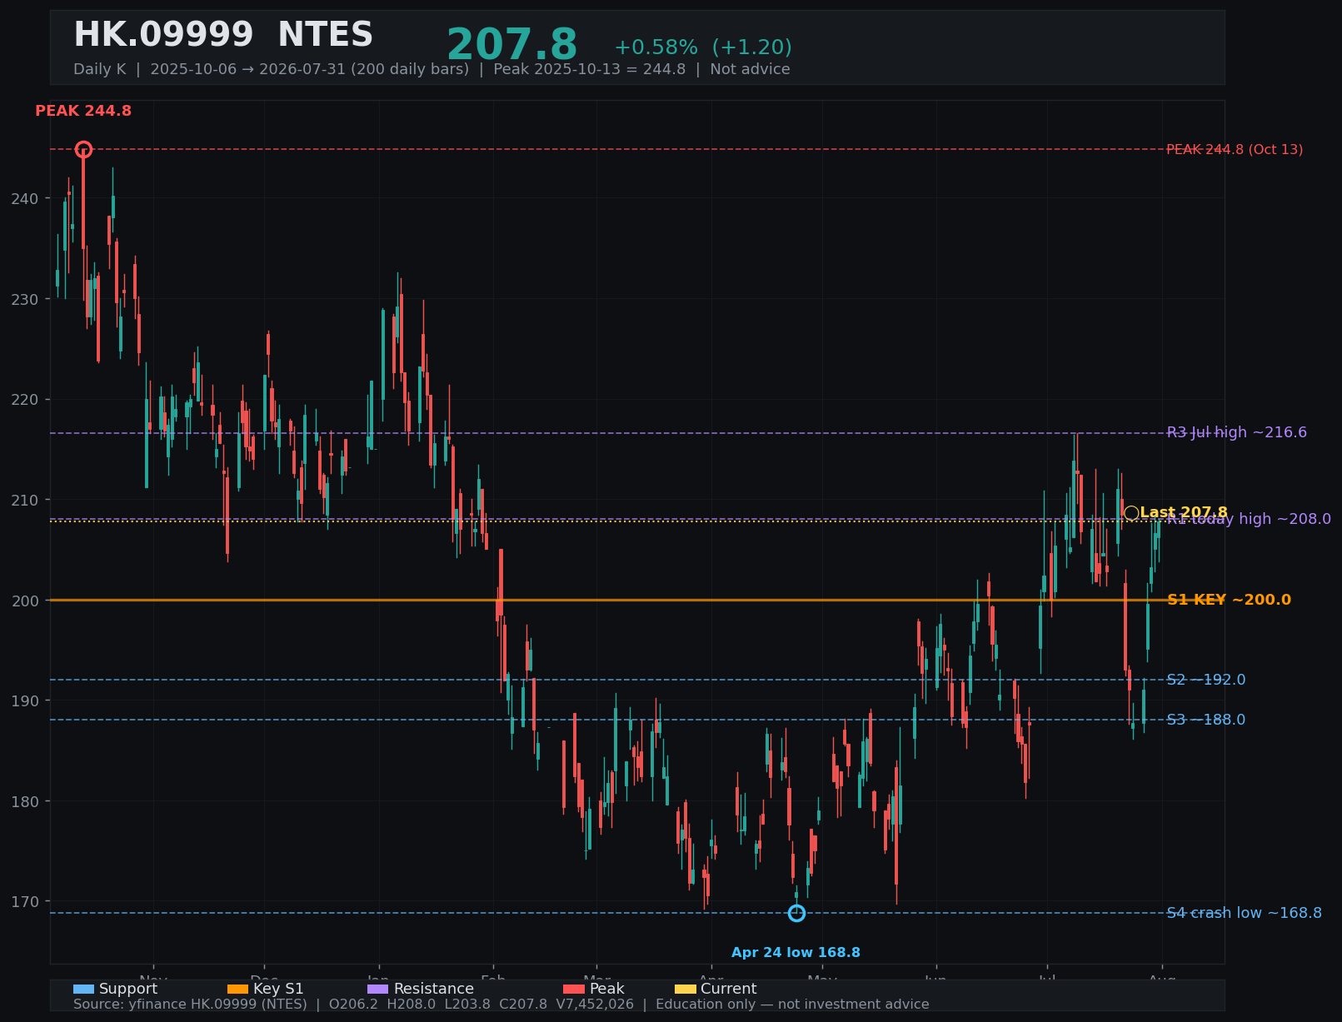The height and width of the screenshot is (1022, 1342).
Task: Click the "S4 crash low ~168.8" label
Action: tap(1244, 913)
